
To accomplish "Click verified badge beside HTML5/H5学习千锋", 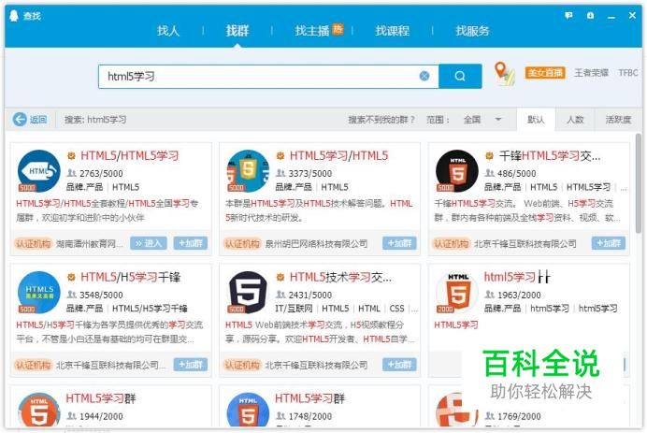I will click(x=71, y=277).
